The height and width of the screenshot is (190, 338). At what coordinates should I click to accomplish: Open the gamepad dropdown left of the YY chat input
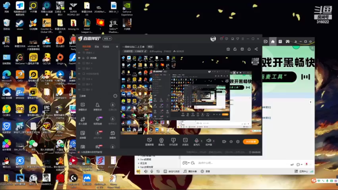coord(186,163)
